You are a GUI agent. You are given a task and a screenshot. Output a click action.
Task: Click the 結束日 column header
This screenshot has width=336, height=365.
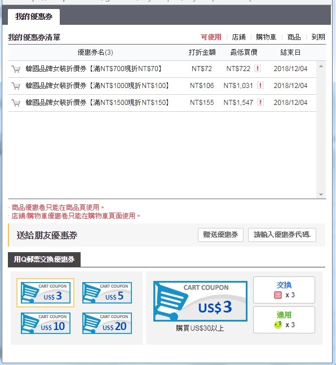290,52
